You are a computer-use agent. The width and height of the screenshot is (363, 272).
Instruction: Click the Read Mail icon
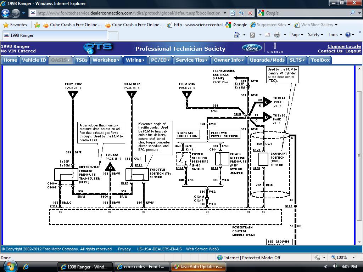267,35
